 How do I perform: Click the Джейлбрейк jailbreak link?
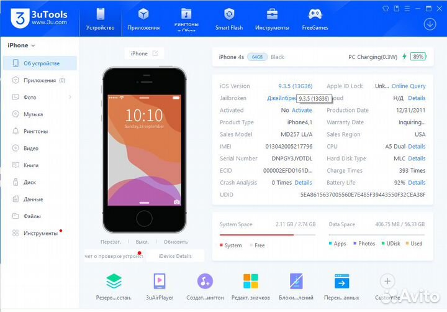282,98
